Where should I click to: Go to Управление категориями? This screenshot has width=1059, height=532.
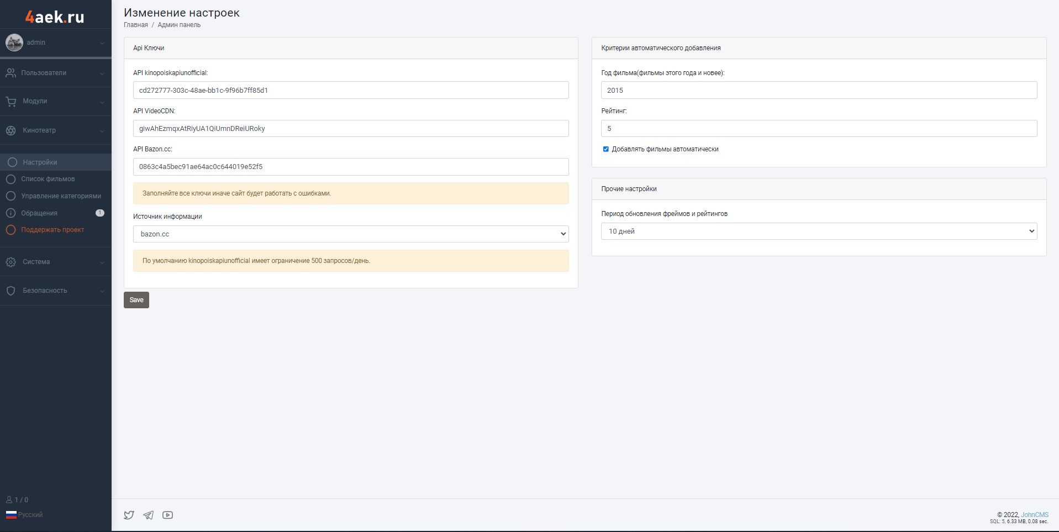(x=61, y=196)
